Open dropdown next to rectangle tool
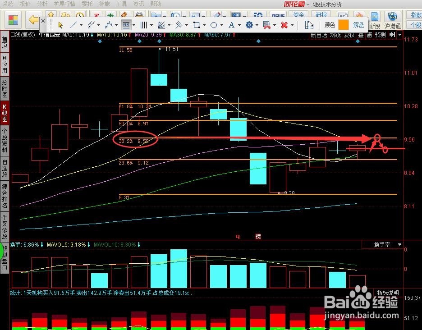This screenshot has height=330, width=422. 204,25
